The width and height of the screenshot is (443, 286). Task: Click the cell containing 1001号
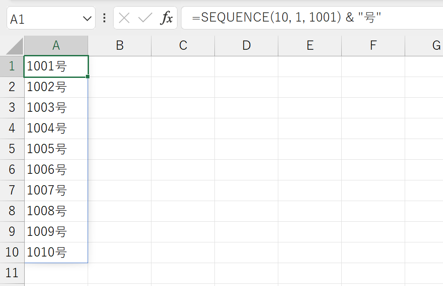56,66
